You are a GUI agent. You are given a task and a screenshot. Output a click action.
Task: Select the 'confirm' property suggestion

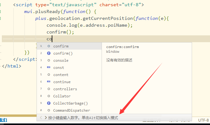point(69,46)
